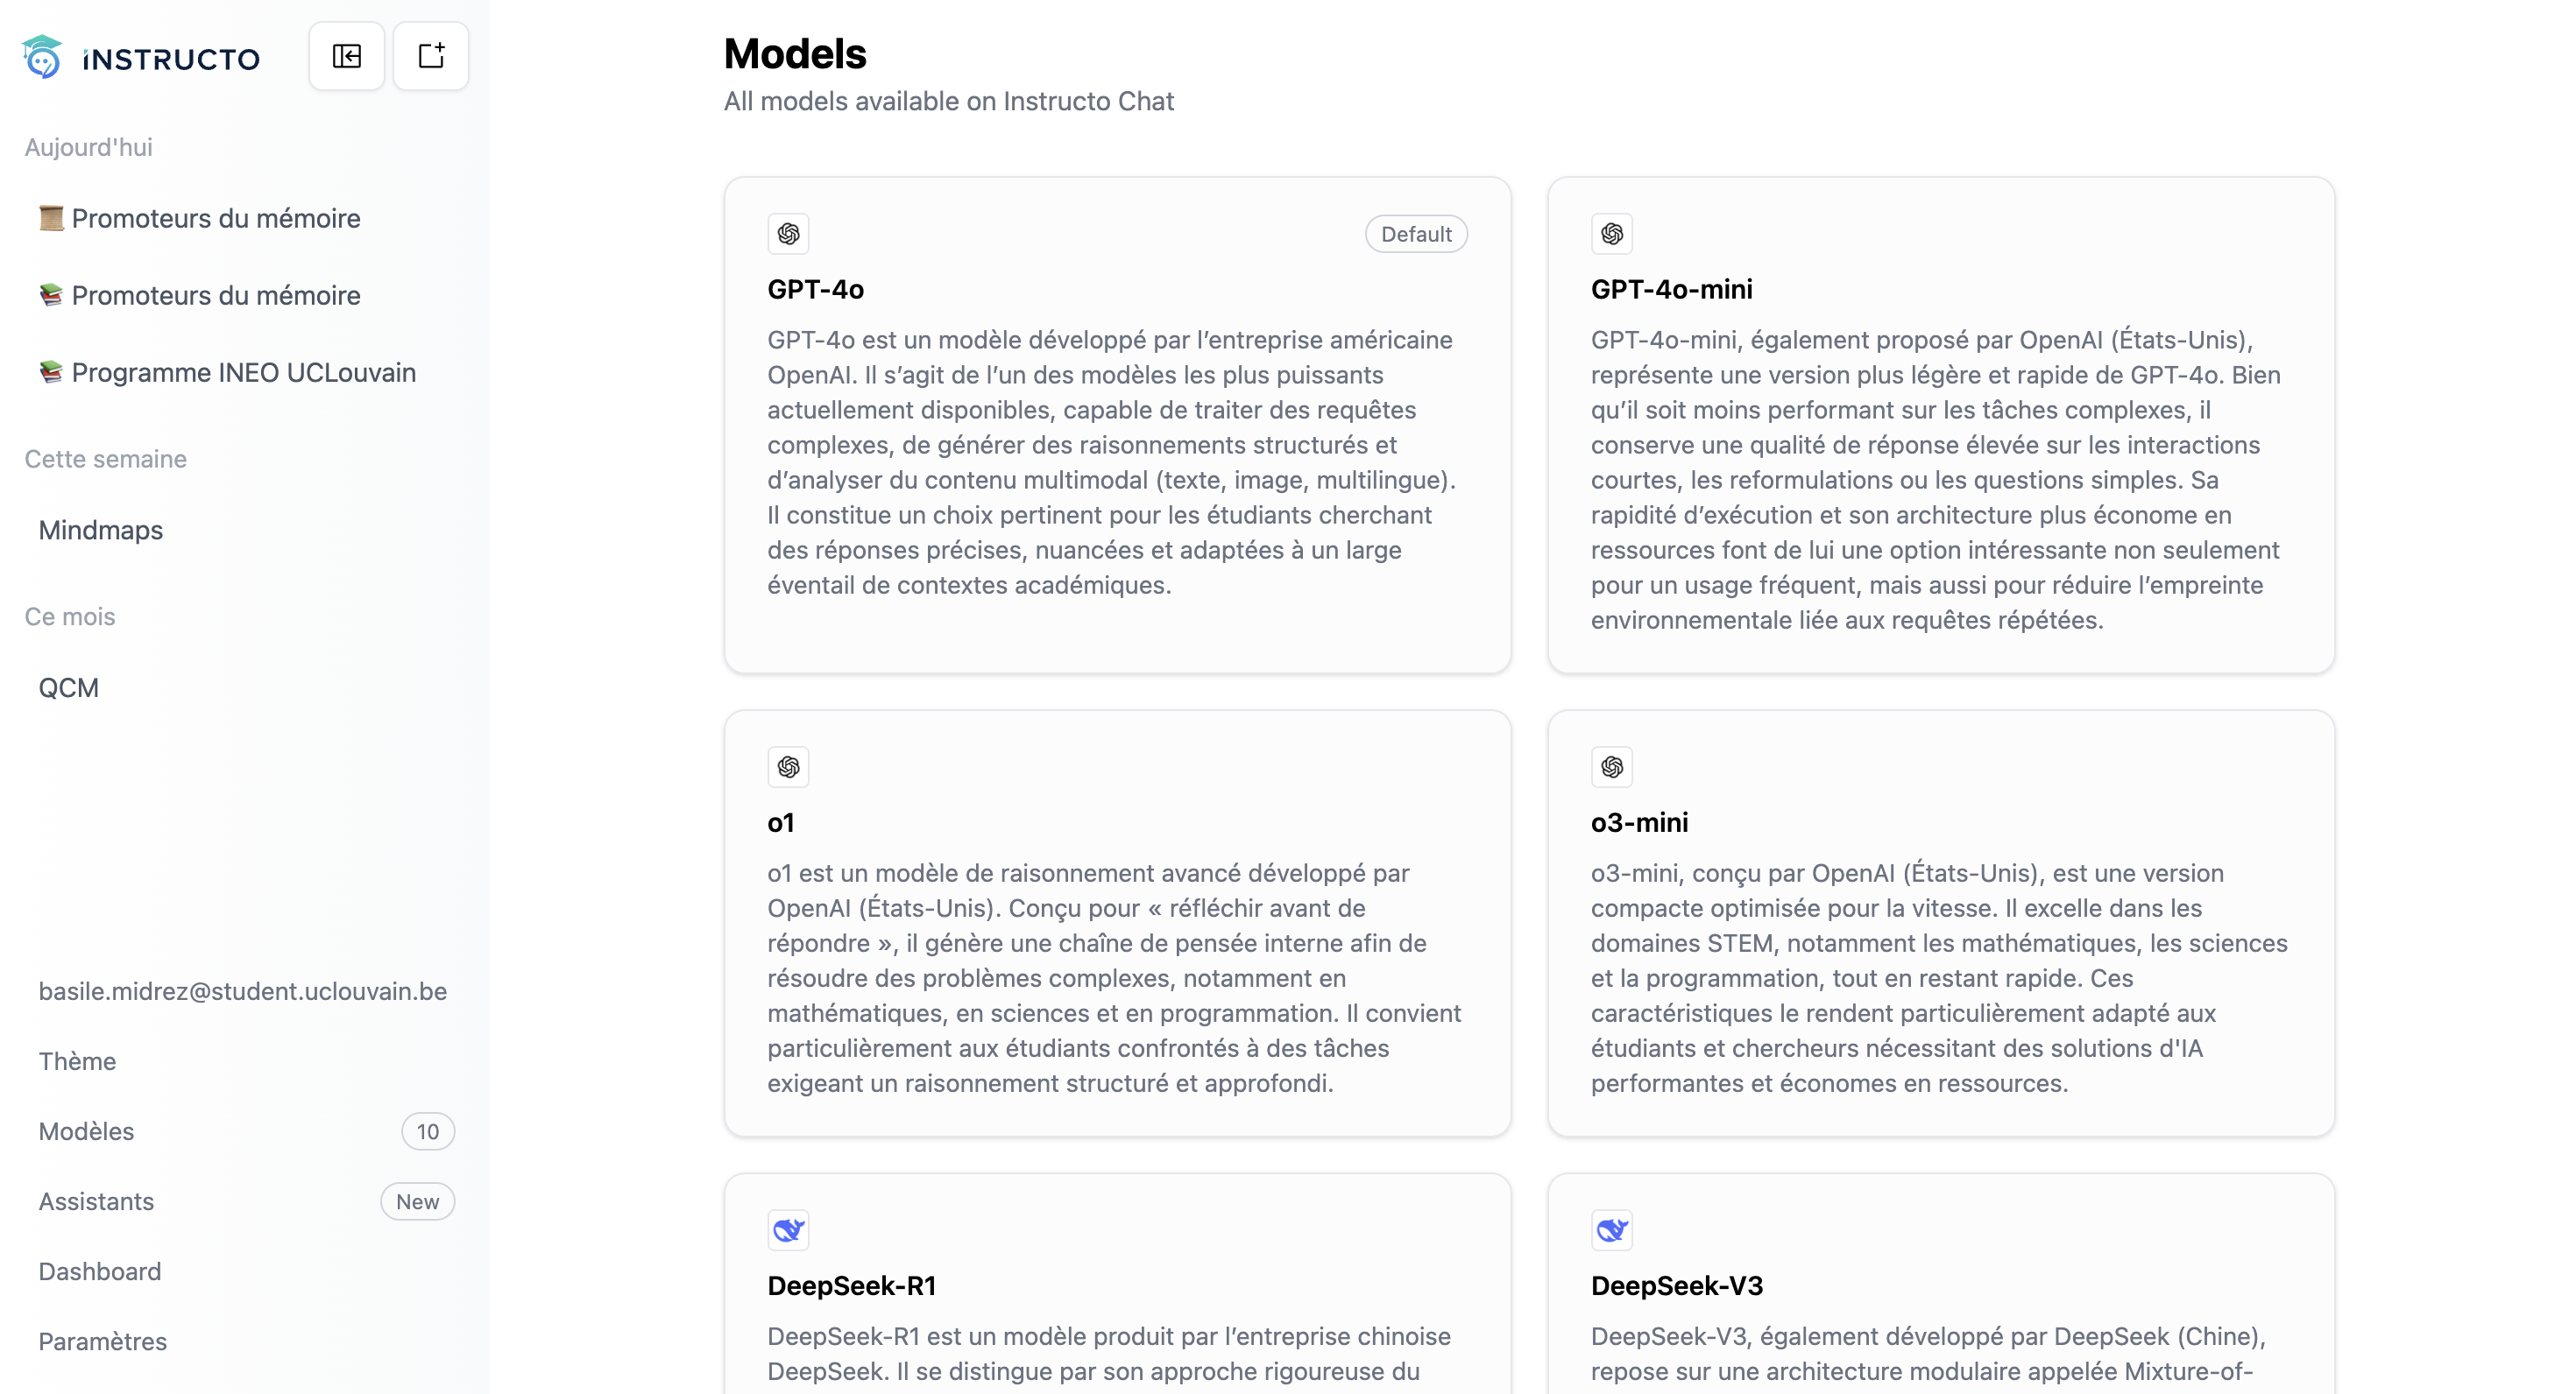Click the DeepSeek whale icon on DeepSeek-V3
This screenshot has height=1394, width=2576.
1611,1229
